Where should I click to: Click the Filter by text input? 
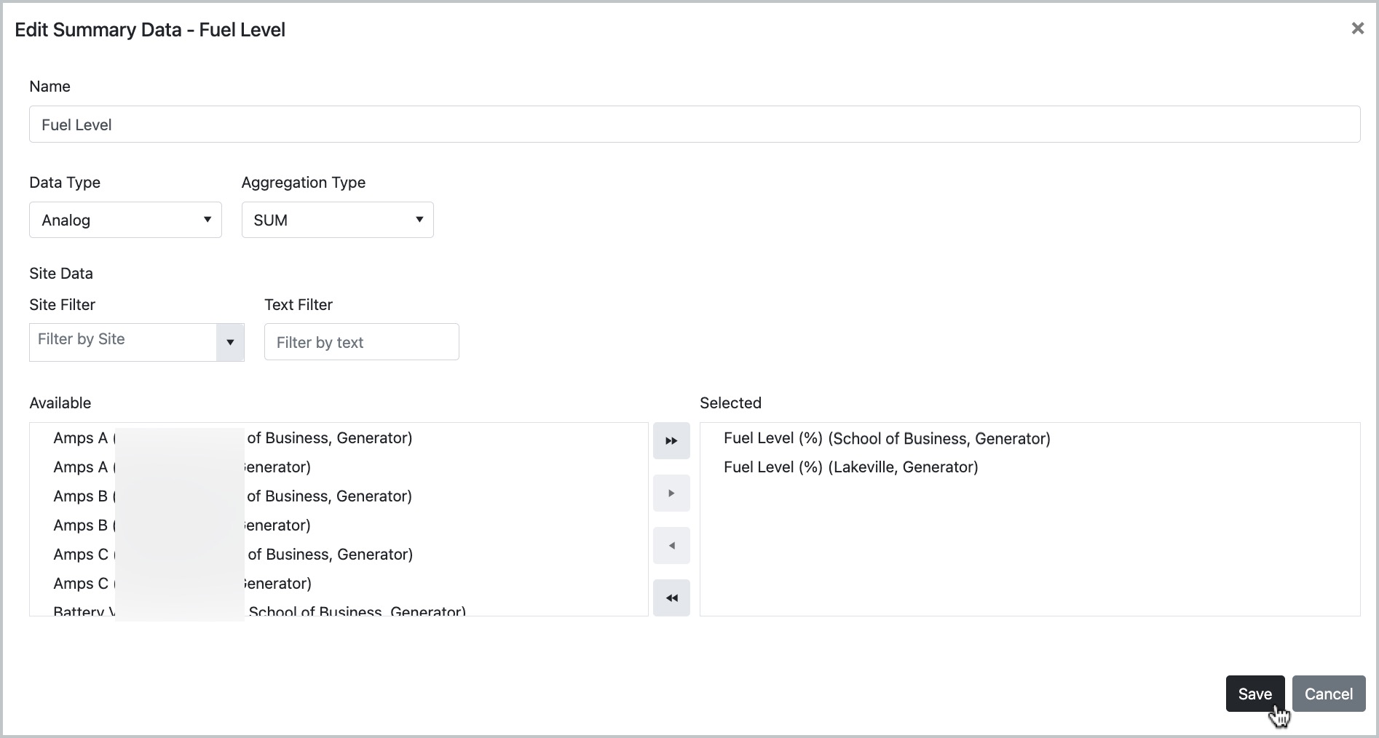click(x=361, y=342)
